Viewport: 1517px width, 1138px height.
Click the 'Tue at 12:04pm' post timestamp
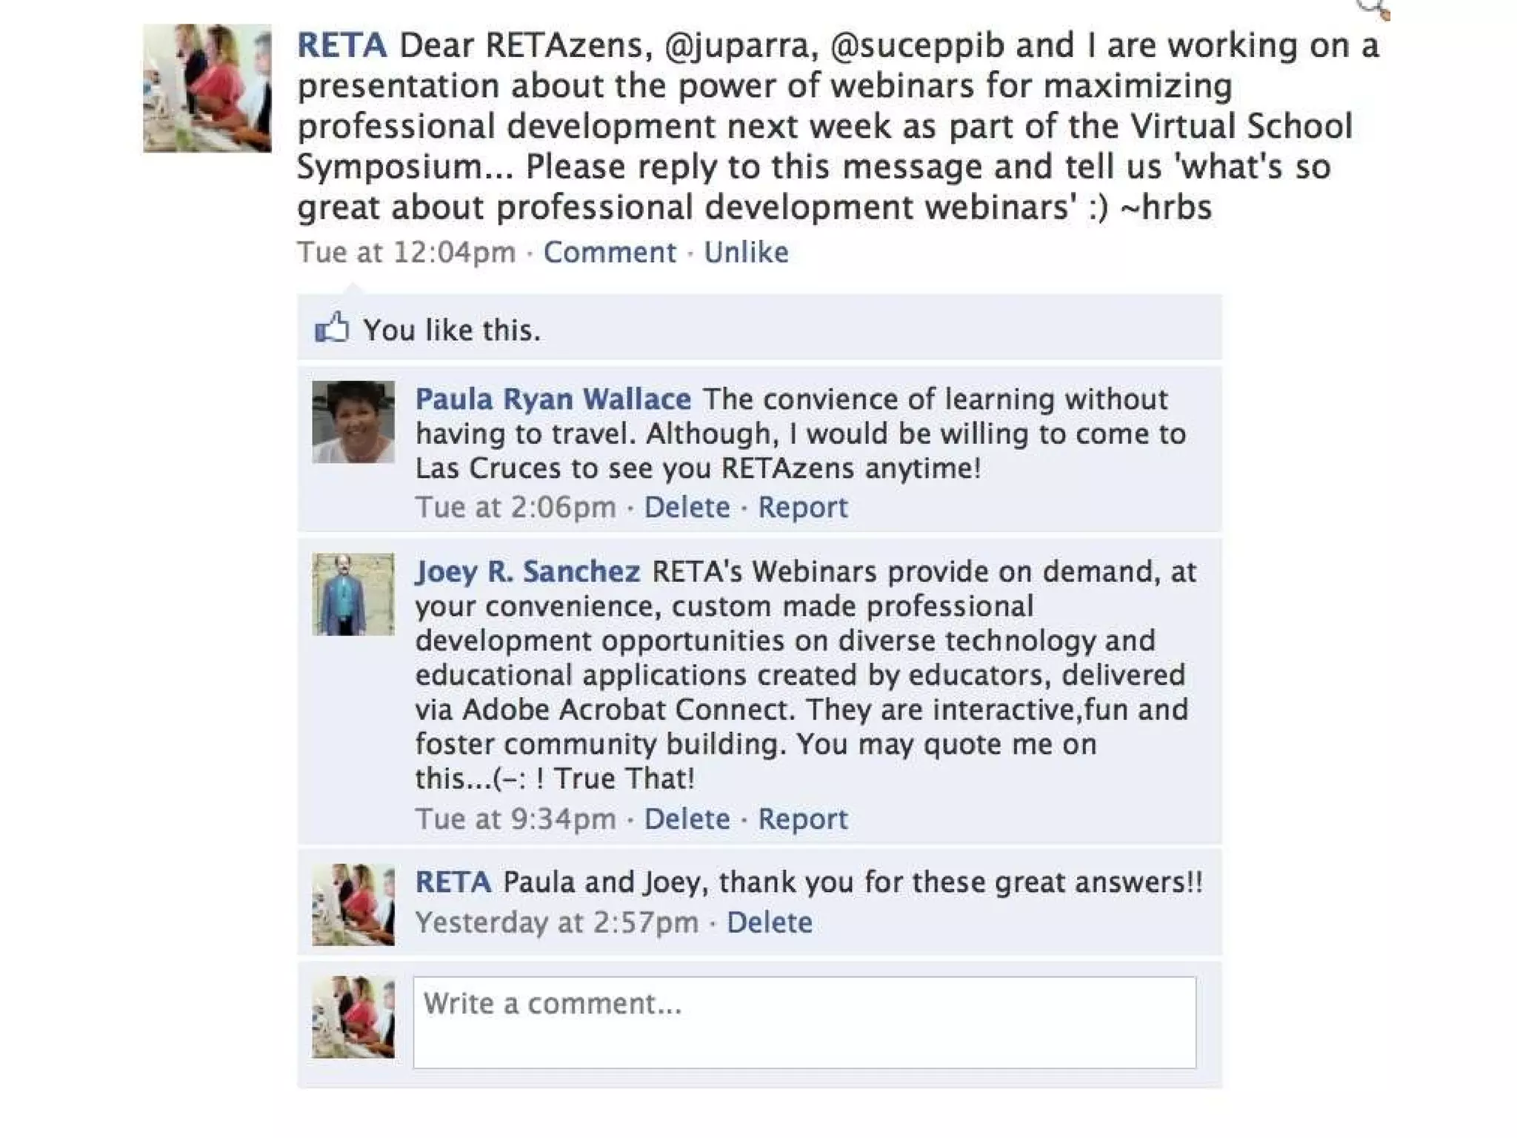406,253
